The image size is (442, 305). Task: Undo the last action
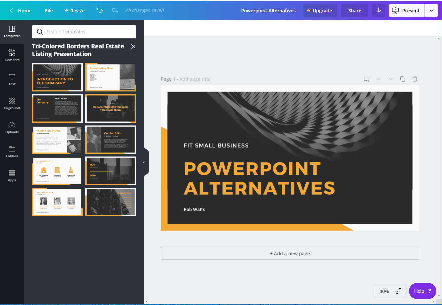[x=100, y=10]
